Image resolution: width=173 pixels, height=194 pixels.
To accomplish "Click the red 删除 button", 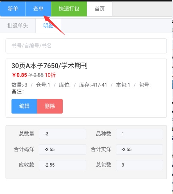I will coord(50,106).
